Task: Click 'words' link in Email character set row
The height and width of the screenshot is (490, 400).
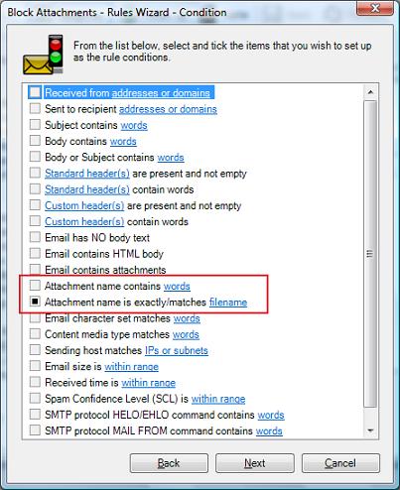Action: [187, 318]
